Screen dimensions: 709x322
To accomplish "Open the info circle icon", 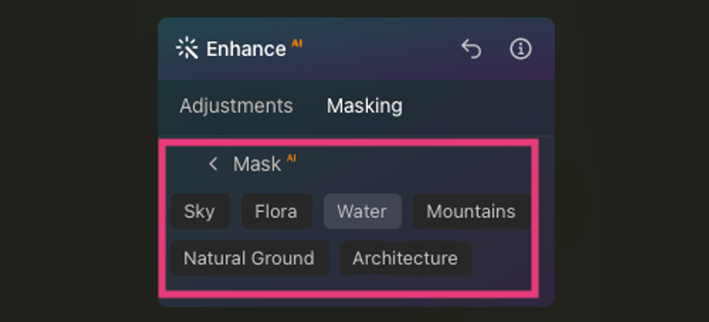I will pyautogui.click(x=521, y=48).
